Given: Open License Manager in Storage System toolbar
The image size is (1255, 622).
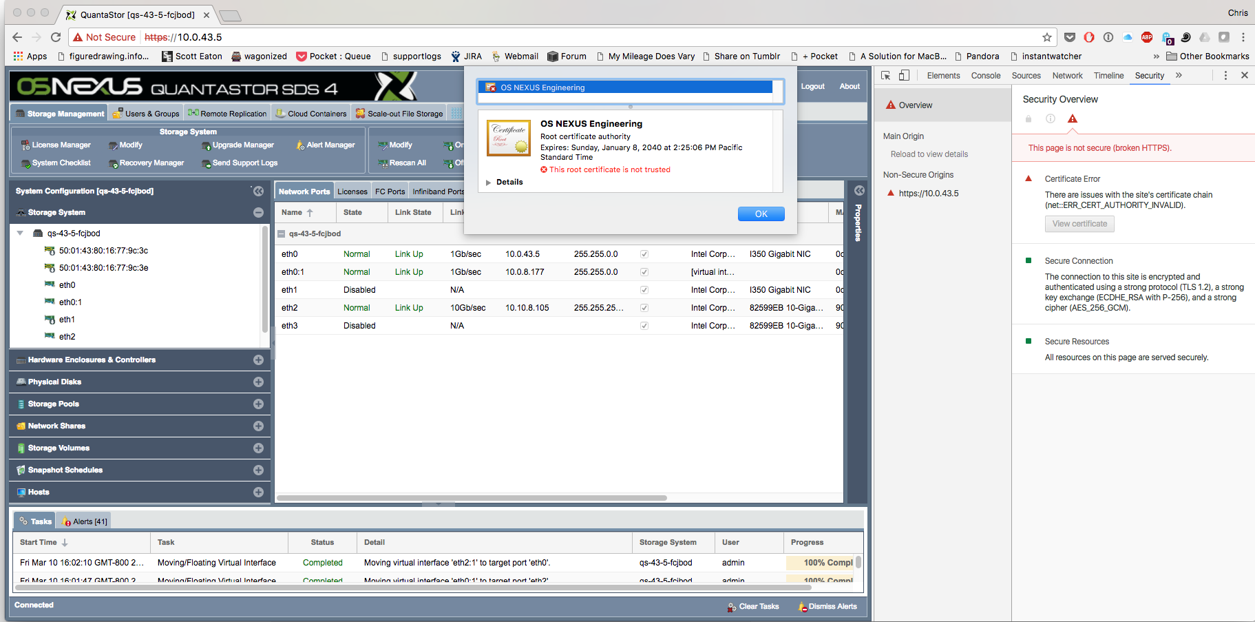Looking at the screenshot, I should (x=56, y=145).
